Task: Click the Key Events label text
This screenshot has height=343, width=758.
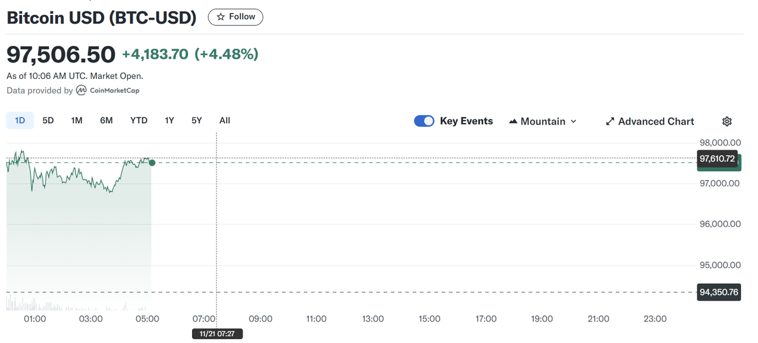Action: (x=466, y=121)
